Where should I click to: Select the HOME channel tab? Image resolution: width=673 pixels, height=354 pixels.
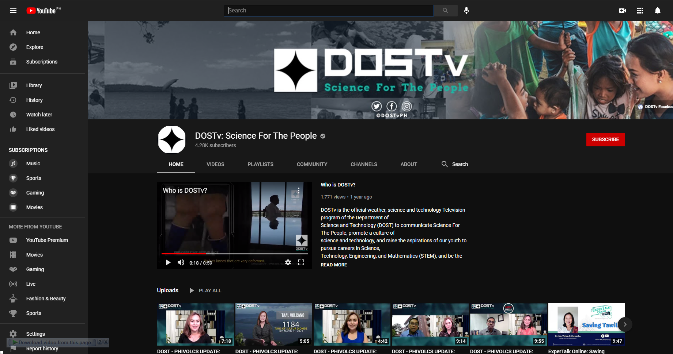point(176,164)
